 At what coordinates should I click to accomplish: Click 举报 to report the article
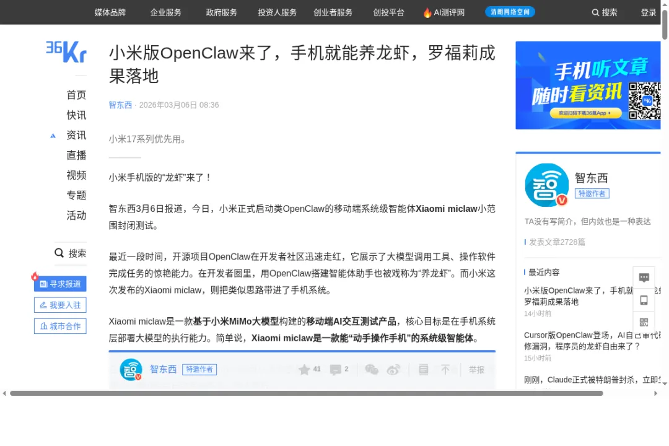click(x=476, y=370)
